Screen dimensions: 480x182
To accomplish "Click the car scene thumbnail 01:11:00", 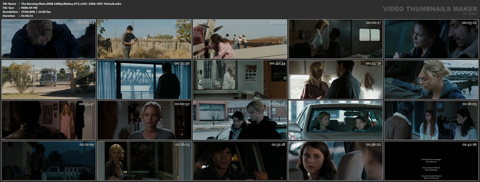I will [x=336, y=120].
